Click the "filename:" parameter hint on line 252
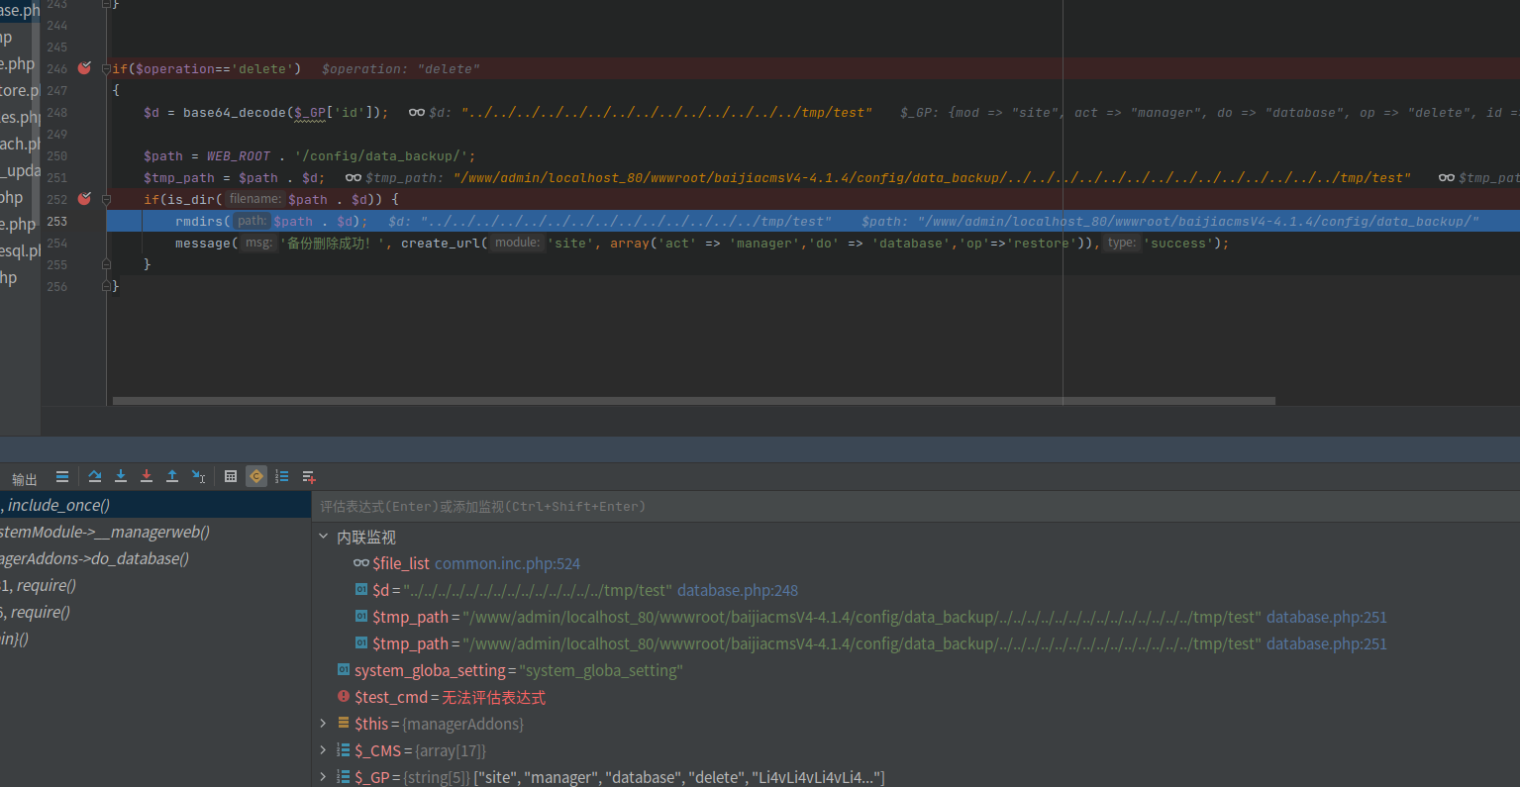Image resolution: width=1520 pixels, height=787 pixels. coord(254,199)
